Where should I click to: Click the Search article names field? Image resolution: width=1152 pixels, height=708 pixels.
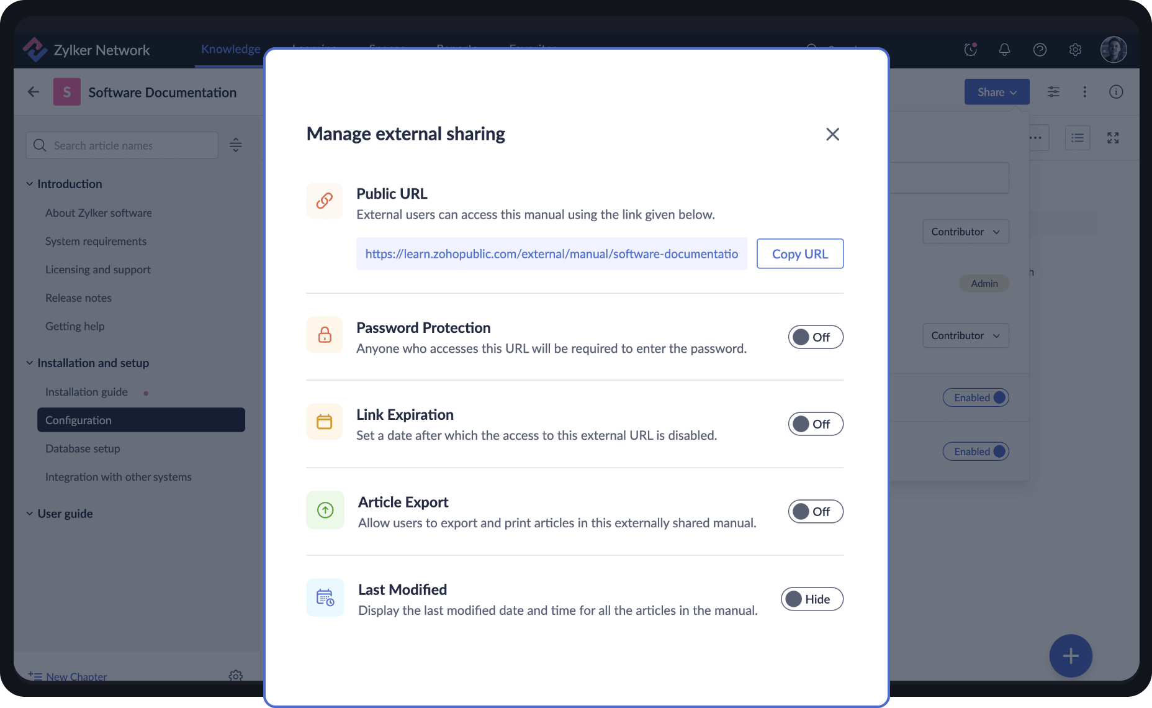pyautogui.click(x=122, y=145)
